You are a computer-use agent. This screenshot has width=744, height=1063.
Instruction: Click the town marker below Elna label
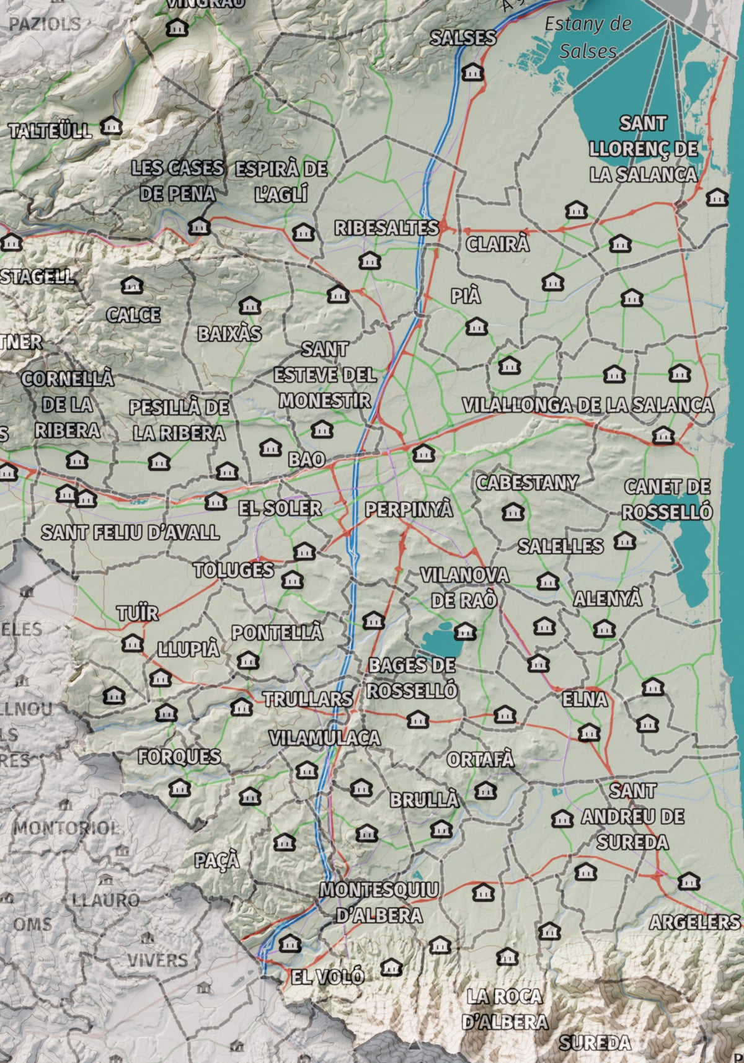(588, 732)
